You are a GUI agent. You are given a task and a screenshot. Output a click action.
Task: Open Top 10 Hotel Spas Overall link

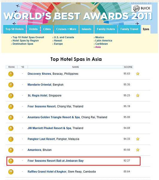click(28, 37)
